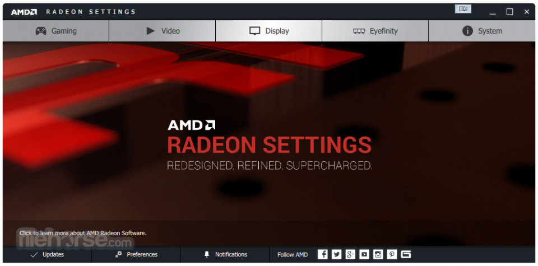Show Notifications with the bell button
538x266 pixels.
coord(225,254)
